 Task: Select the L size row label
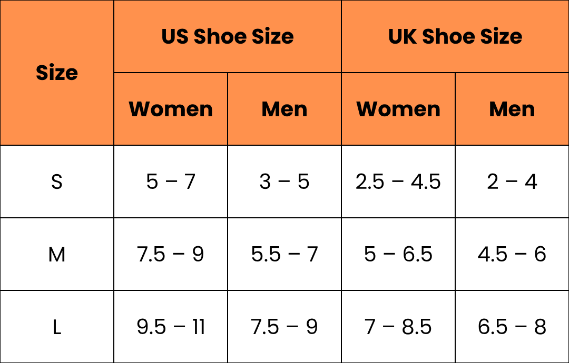pyautogui.click(x=57, y=327)
